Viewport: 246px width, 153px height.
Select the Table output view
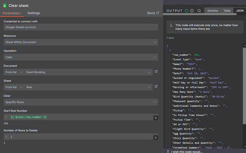(227, 11)
